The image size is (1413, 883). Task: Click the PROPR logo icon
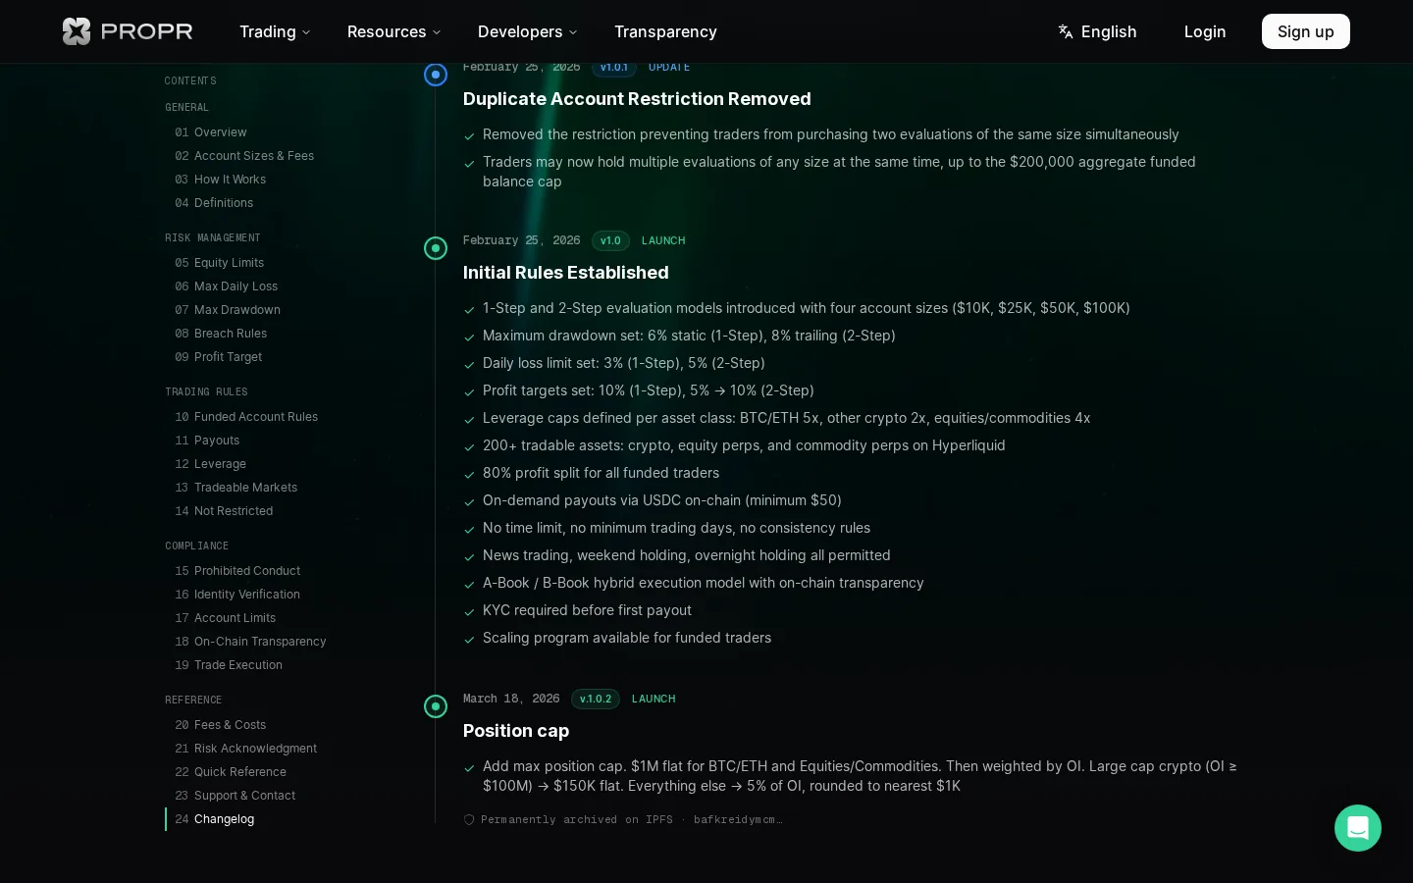pos(77,31)
